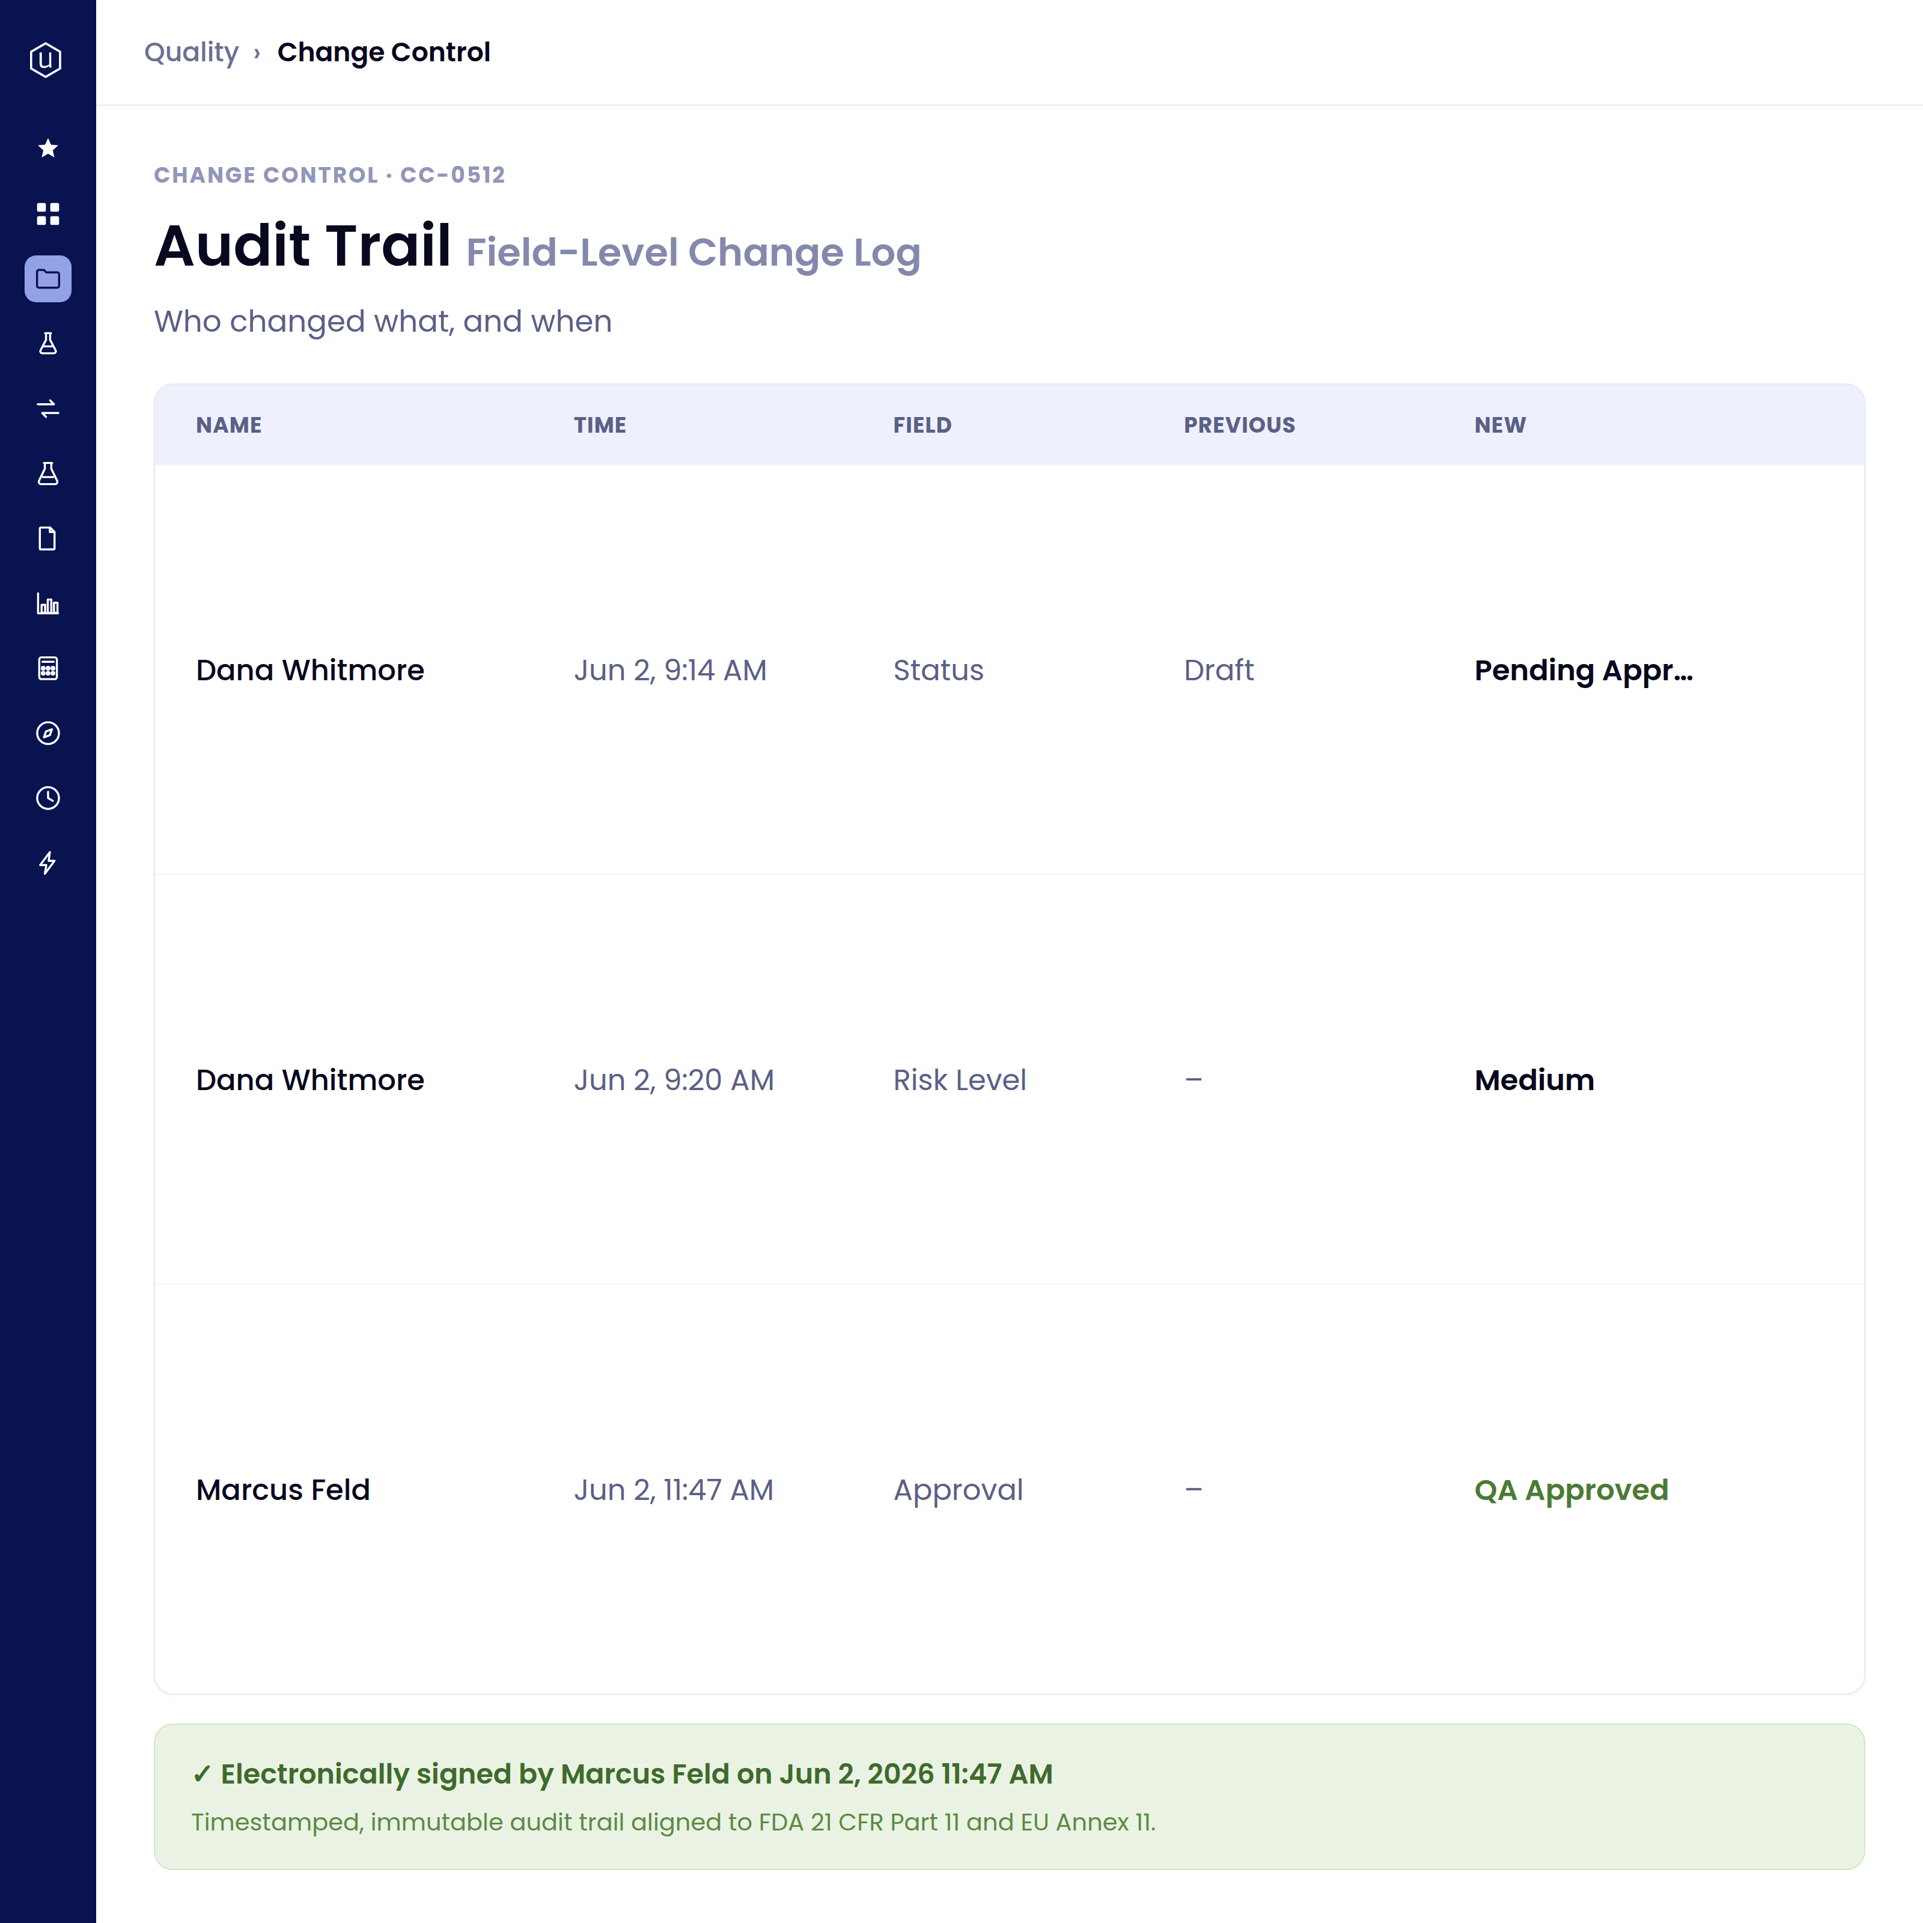This screenshot has width=1923, height=1923.
Task: Open the dashboard grid icon
Action: tap(48, 214)
